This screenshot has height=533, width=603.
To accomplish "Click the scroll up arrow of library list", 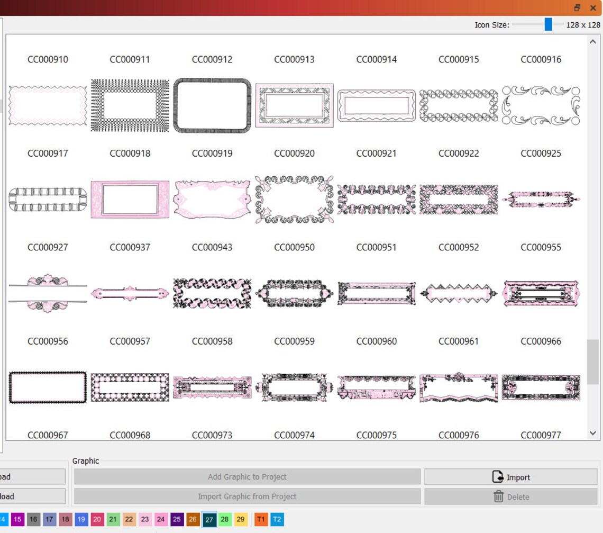I will point(593,42).
